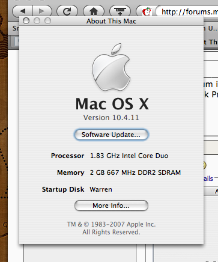218x262 pixels.
Task: Click the 'Startup Disk' label
Action: [63, 189]
